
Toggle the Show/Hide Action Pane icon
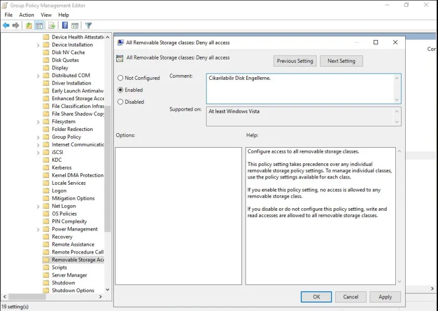75,25
